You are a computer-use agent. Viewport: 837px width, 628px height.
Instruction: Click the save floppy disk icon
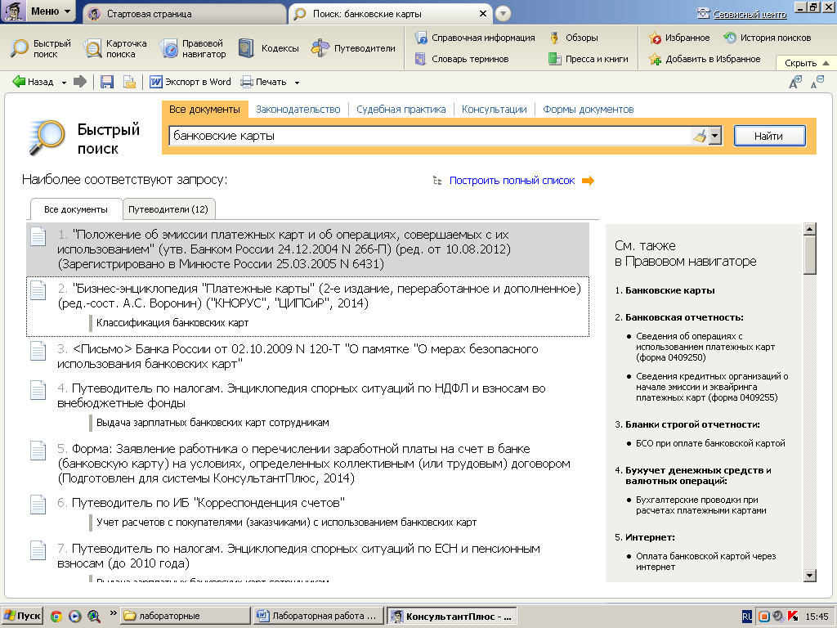107,82
